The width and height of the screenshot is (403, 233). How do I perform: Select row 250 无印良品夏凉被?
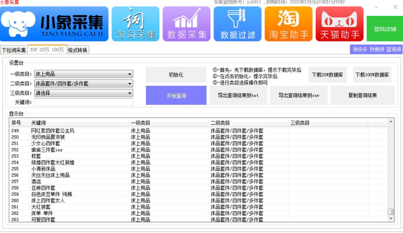tap(198, 137)
